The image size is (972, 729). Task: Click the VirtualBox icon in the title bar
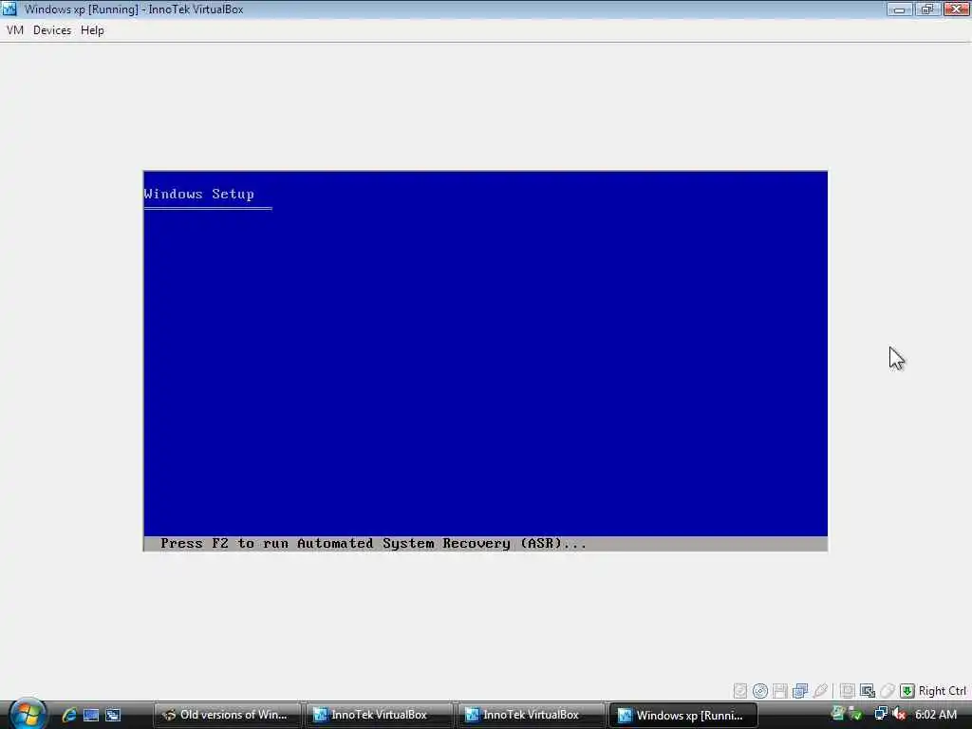point(9,9)
